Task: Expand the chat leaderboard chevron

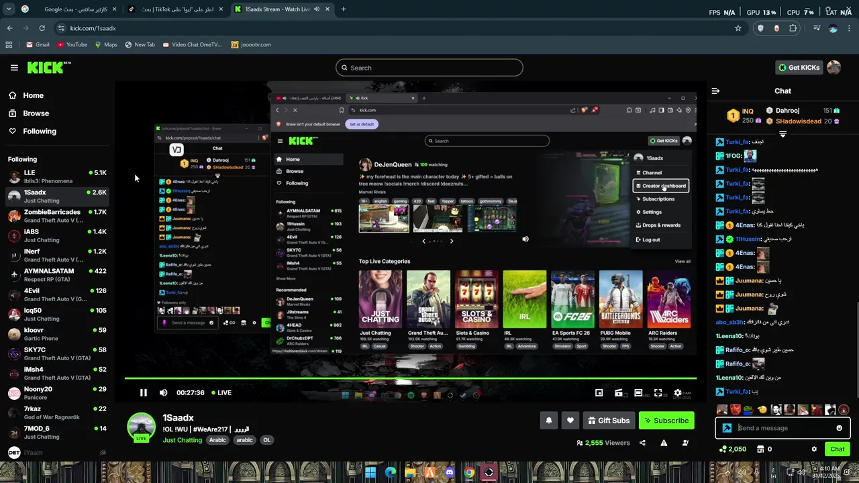Action: pyautogui.click(x=782, y=134)
